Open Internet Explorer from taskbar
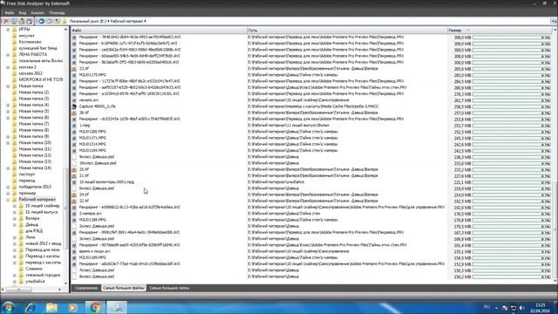The image size is (558, 314). [30, 307]
